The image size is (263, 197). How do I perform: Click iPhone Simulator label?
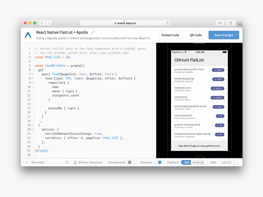91,162
